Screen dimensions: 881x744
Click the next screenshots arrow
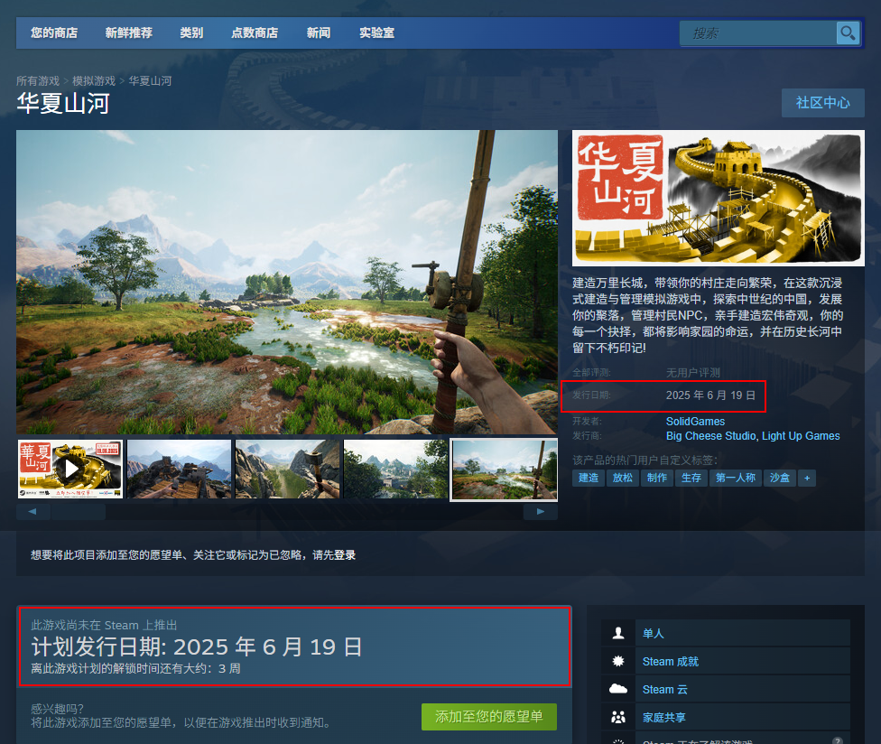coord(541,510)
